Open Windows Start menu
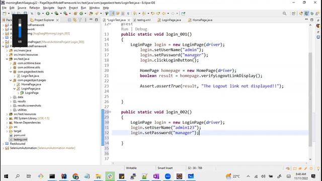 (6, 176)
